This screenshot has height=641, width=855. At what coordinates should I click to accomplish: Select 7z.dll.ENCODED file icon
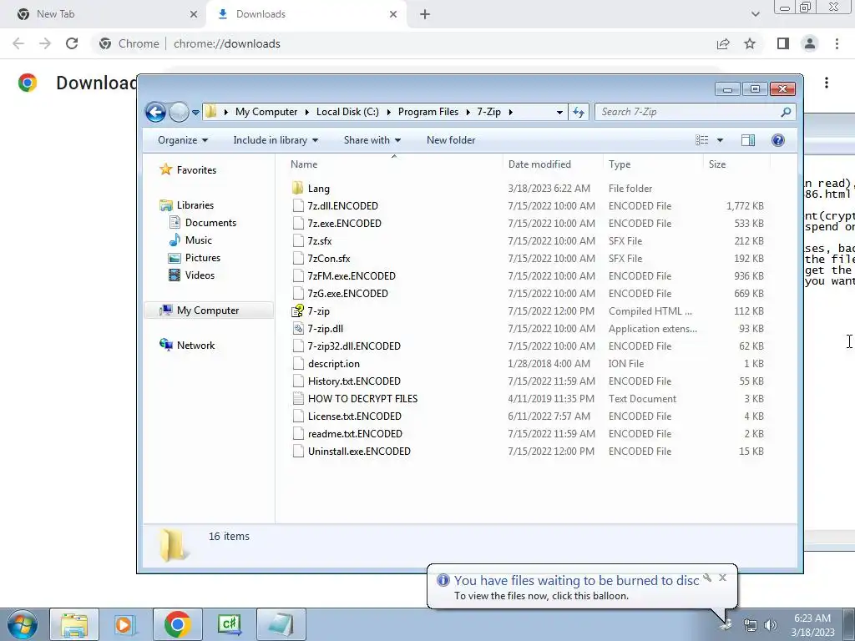[298, 206]
